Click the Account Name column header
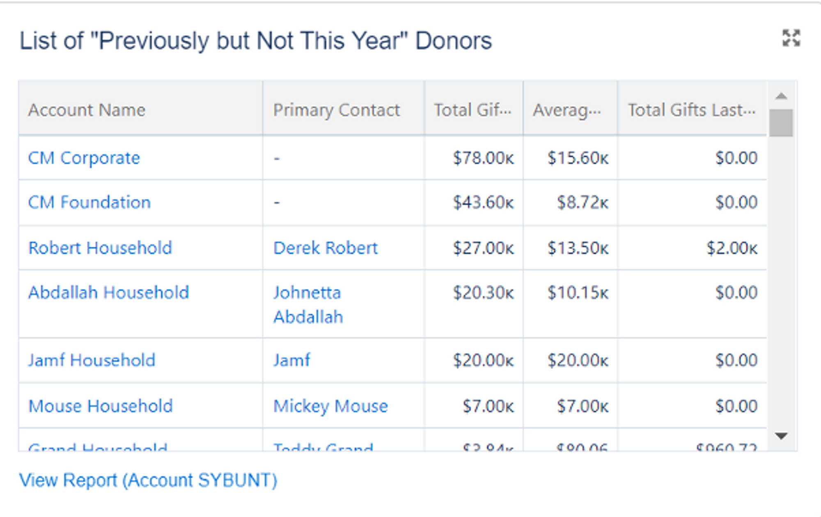The image size is (821, 517). click(87, 110)
